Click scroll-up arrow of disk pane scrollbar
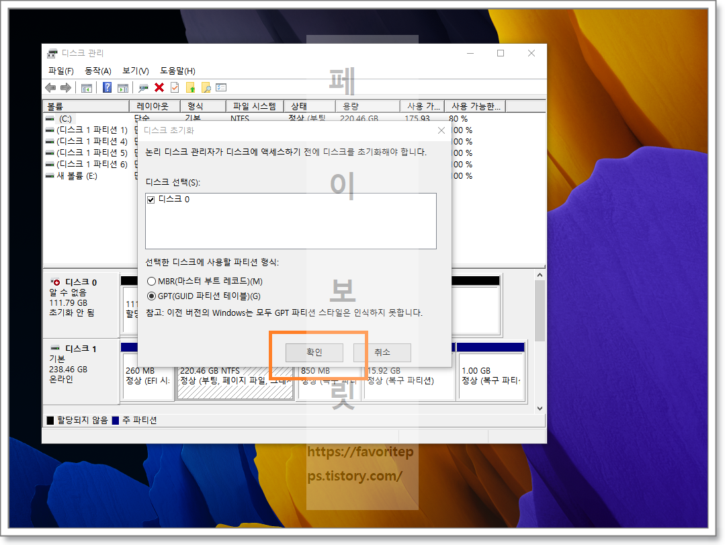This screenshot has height=545, width=725. 540,275
